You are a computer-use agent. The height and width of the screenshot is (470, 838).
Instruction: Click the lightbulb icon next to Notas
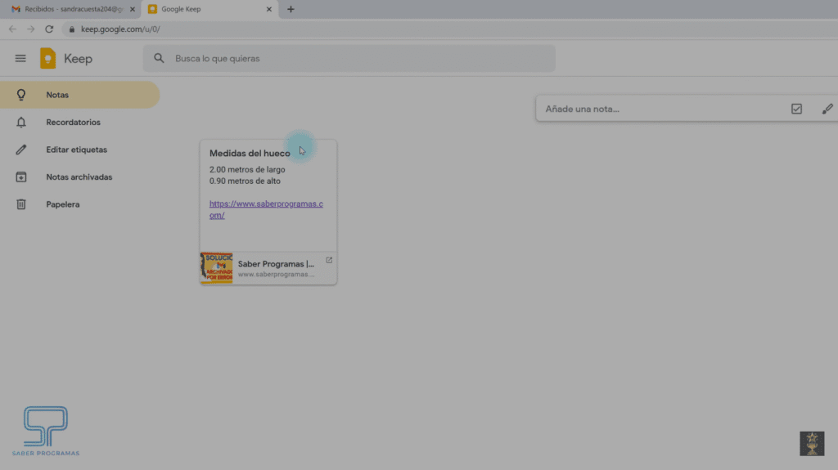(x=20, y=95)
